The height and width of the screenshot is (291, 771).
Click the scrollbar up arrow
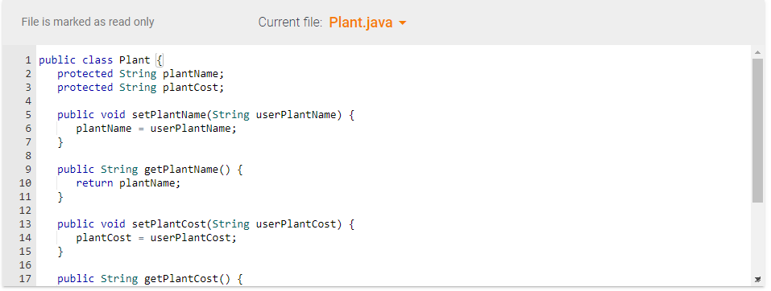[x=757, y=52]
